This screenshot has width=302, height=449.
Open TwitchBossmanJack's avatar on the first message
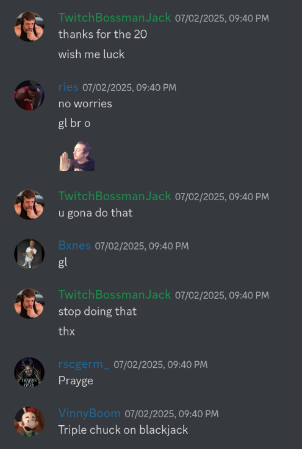(29, 26)
